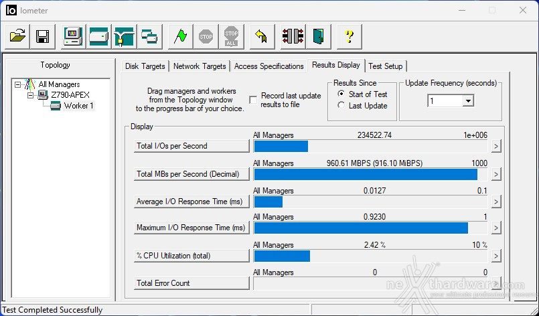Open Update Frequency seconds dropdown
539x316 pixels.
point(468,101)
